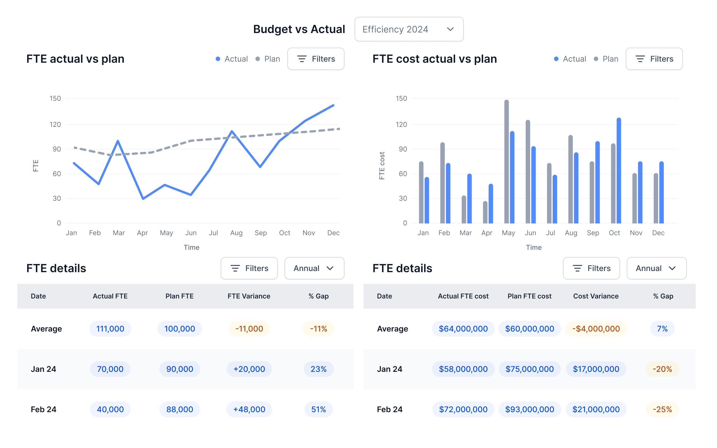This screenshot has width=717, height=448.
Task: Expand Annual dropdown above Actual FTE table
Action: [314, 268]
